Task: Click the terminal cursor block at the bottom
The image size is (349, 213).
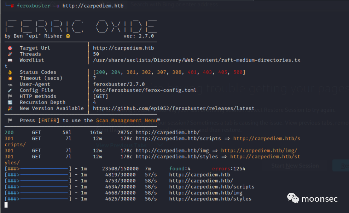Action: click(6, 205)
